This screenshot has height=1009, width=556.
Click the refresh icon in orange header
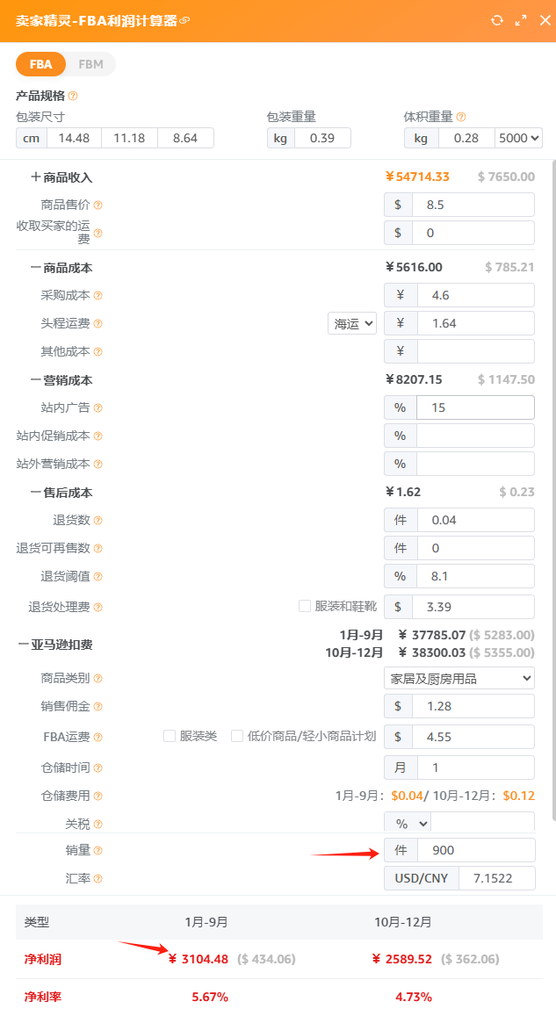point(497,20)
